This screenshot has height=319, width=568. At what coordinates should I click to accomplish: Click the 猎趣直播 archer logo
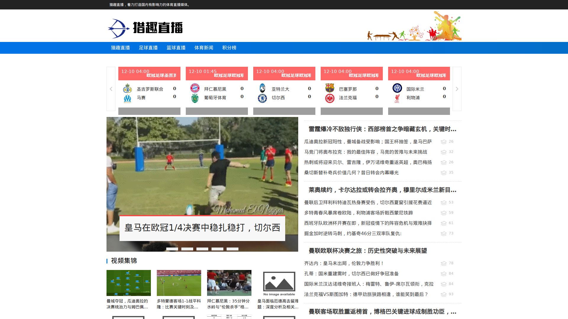click(119, 29)
